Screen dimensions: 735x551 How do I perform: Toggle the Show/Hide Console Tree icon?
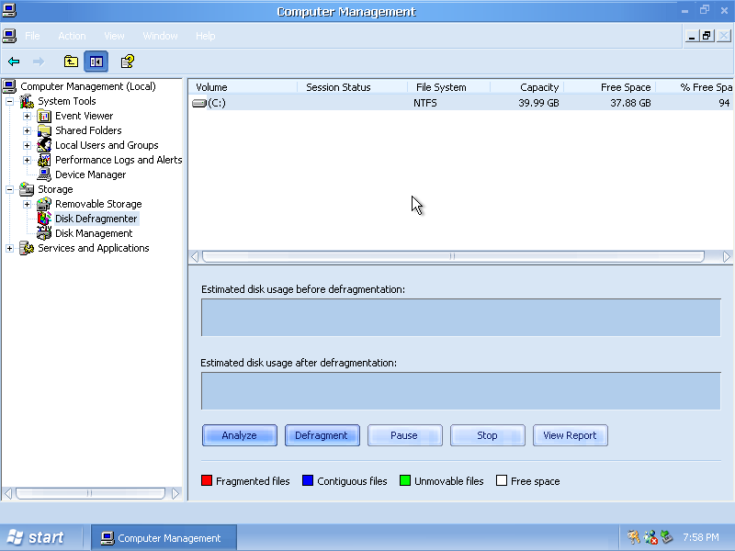[x=96, y=62]
